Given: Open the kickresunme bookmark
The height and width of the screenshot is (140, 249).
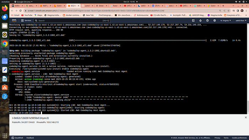Looking at the screenshot, I should pyautogui.click(x=141, y=15).
